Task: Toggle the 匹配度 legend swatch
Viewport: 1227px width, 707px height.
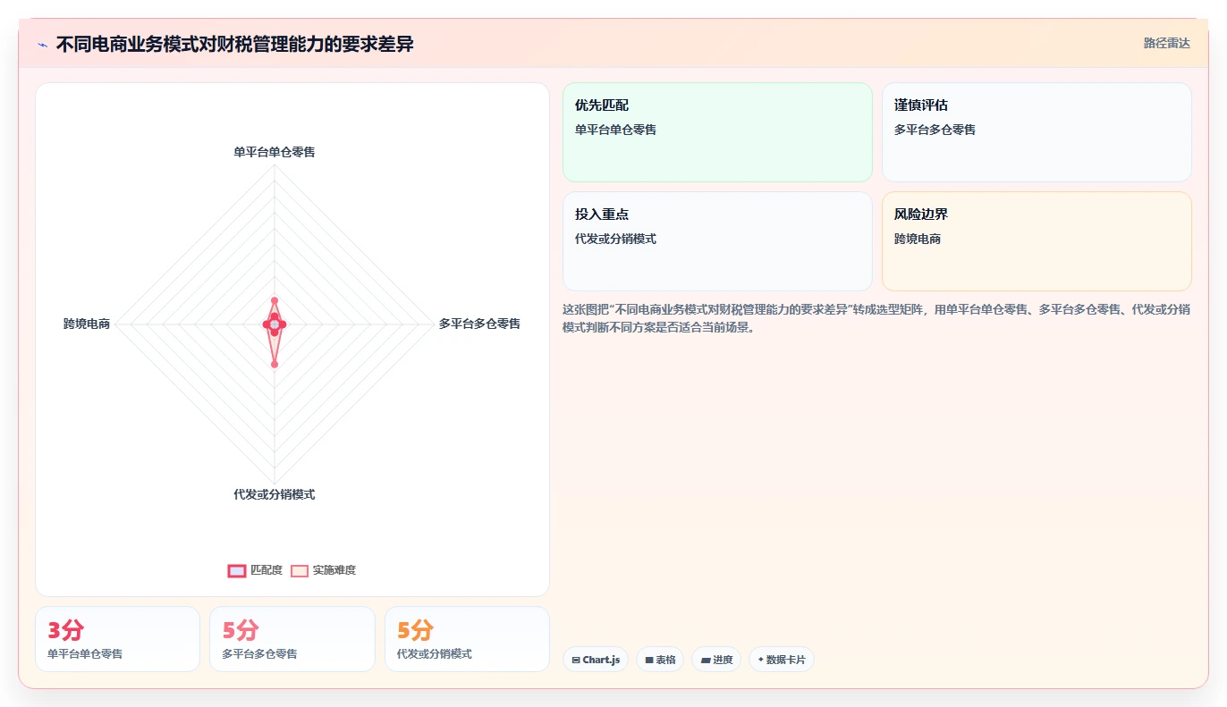Action: 237,570
